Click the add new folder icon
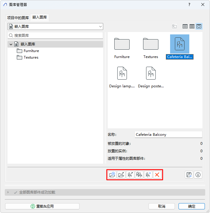Viewport: 210px width, 213px height. point(112,175)
